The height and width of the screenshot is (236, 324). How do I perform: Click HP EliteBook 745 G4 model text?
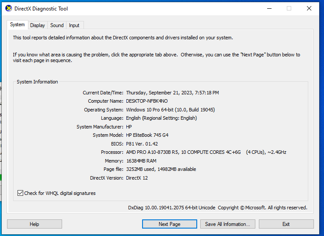pos(147,135)
